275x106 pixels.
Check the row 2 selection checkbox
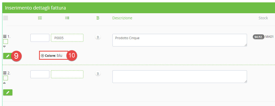click(x=6, y=78)
